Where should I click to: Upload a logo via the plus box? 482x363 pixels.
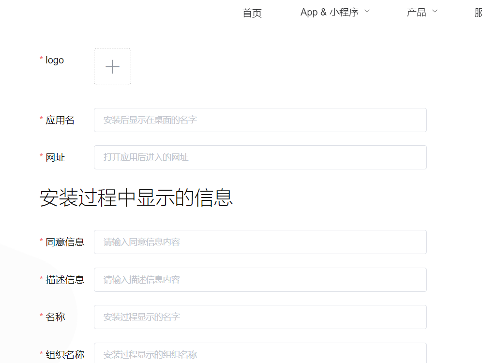pyautogui.click(x=112, y=66)
